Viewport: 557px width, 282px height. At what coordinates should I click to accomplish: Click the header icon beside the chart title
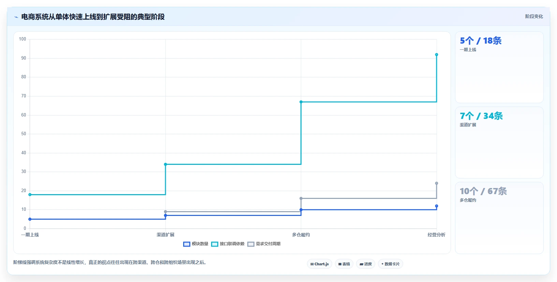[x=16, y=17]
